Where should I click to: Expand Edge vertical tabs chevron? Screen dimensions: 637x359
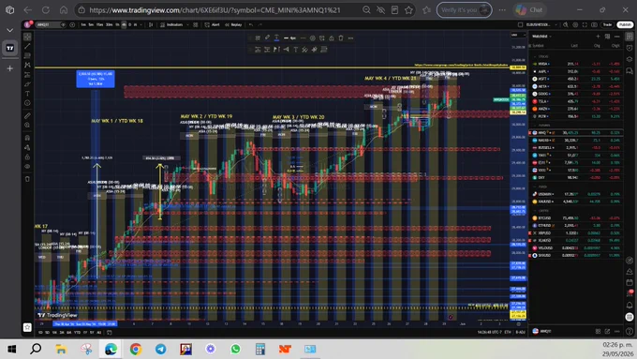click(9, 30)
